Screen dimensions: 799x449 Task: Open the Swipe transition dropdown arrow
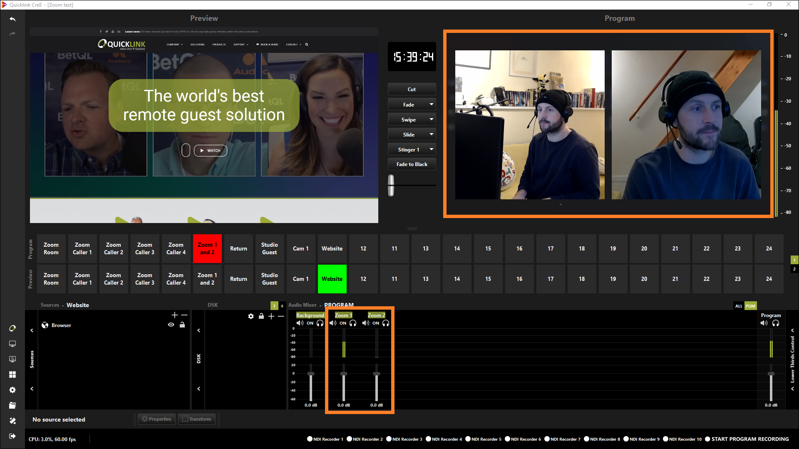tap(432, 119)
